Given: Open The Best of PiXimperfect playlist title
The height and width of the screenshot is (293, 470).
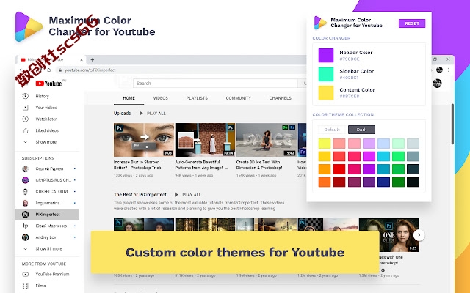Looking at the screenshot, I should pos(140,195).
